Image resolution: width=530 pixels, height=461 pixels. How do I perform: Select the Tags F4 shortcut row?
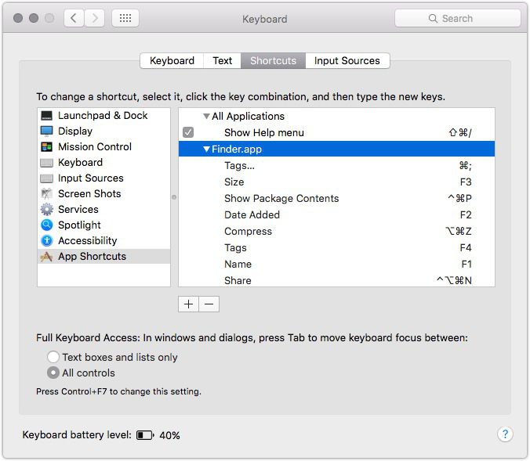336,247
